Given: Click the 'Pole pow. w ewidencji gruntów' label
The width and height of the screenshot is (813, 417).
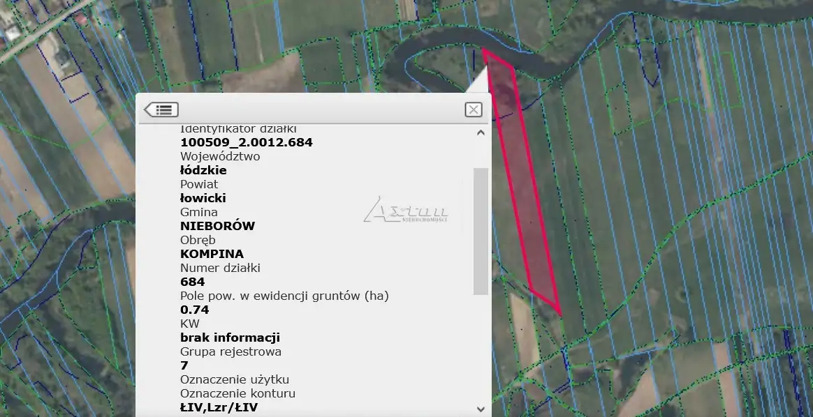Looking at the screenshot, I should [x=284, y=296].
